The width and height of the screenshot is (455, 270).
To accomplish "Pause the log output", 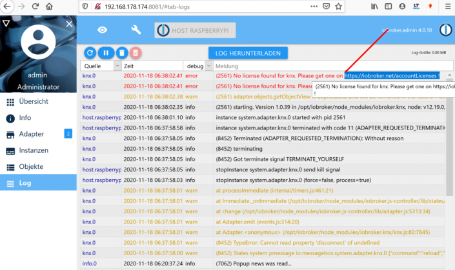I will pyautogui.click(x=105, y=52).
